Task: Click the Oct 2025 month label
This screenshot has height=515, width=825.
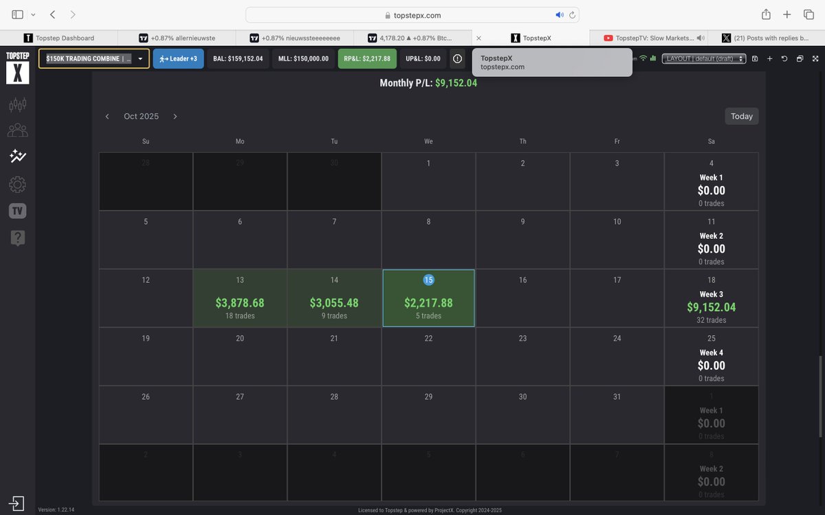Action: pos(141,117)
